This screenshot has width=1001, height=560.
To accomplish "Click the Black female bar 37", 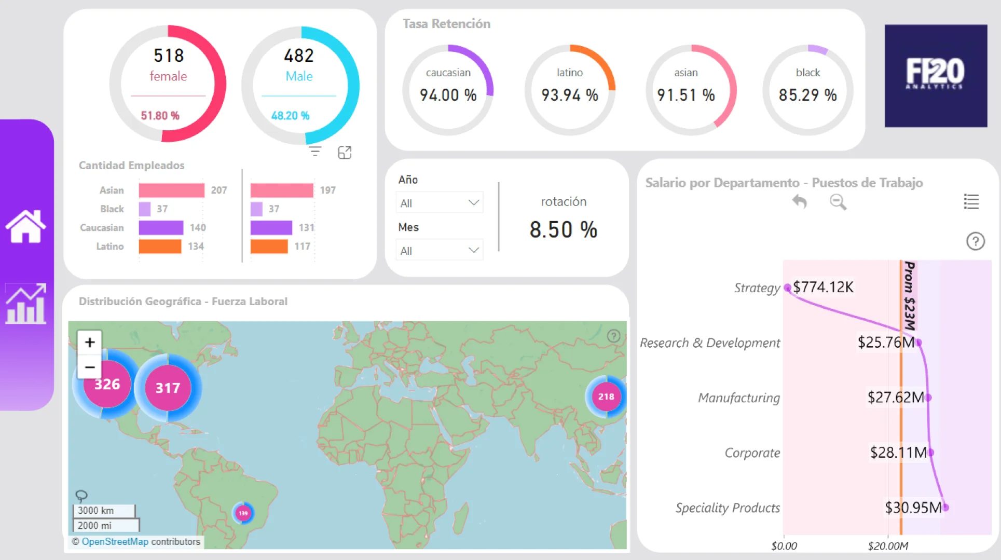I will (x=145, y=209).
